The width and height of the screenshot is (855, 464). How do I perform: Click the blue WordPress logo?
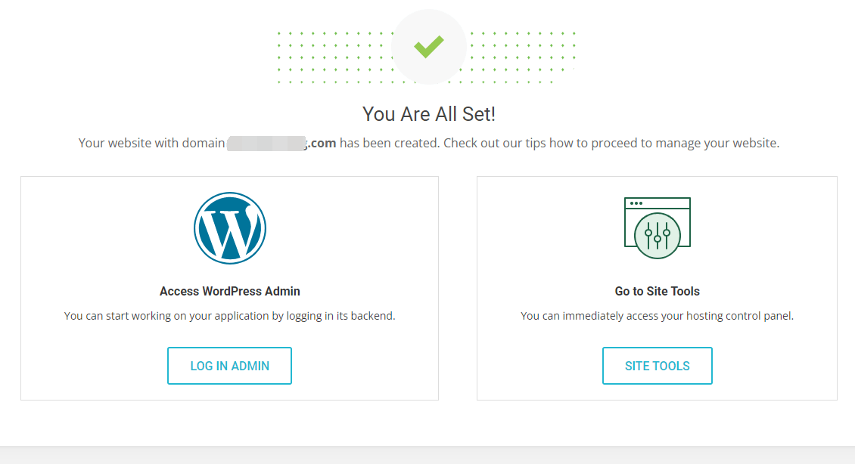tap(230, 228)
